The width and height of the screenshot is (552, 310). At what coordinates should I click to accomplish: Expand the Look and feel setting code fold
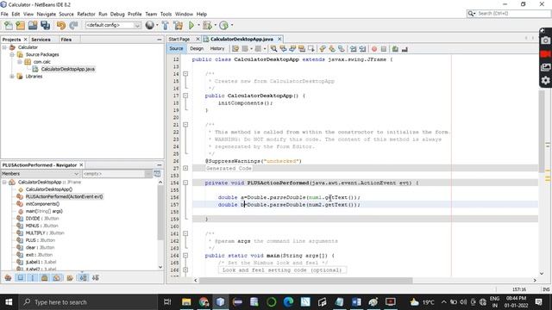[185, 270]
